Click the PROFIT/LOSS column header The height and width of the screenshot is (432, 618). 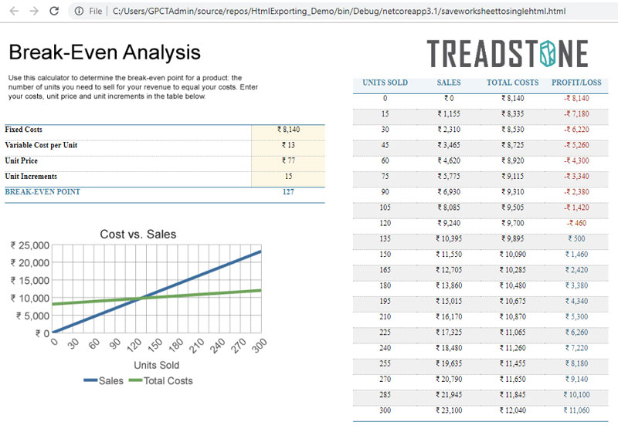pyautogui.click(x=576, y=83)
